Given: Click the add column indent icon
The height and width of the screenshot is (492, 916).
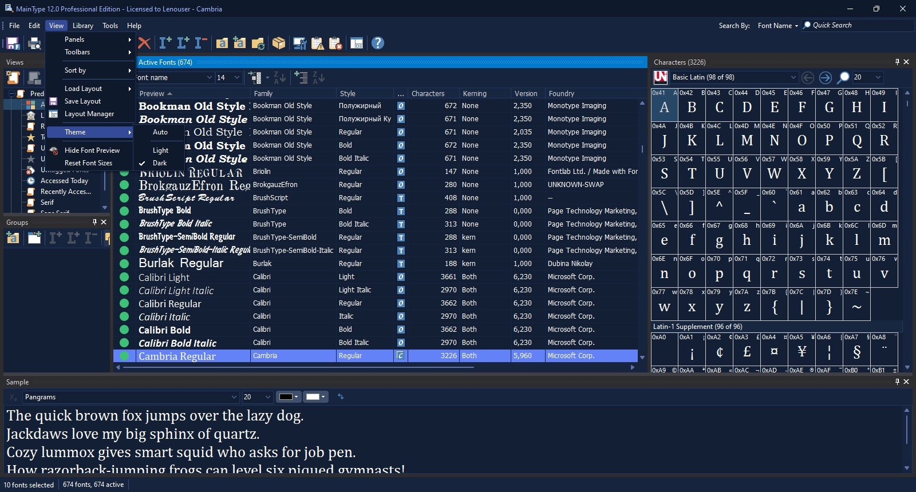Looking at the screenshot, I should (301, 77).
